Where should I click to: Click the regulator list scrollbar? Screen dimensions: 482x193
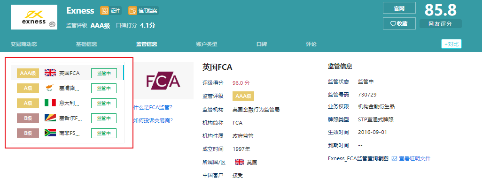click(x=123, y=73)
